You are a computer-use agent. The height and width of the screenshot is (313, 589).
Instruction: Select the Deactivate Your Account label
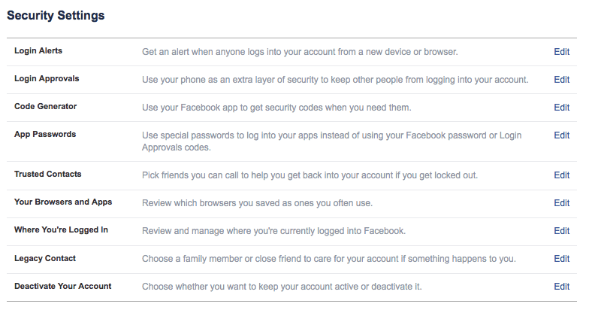(x=63, y=286)
